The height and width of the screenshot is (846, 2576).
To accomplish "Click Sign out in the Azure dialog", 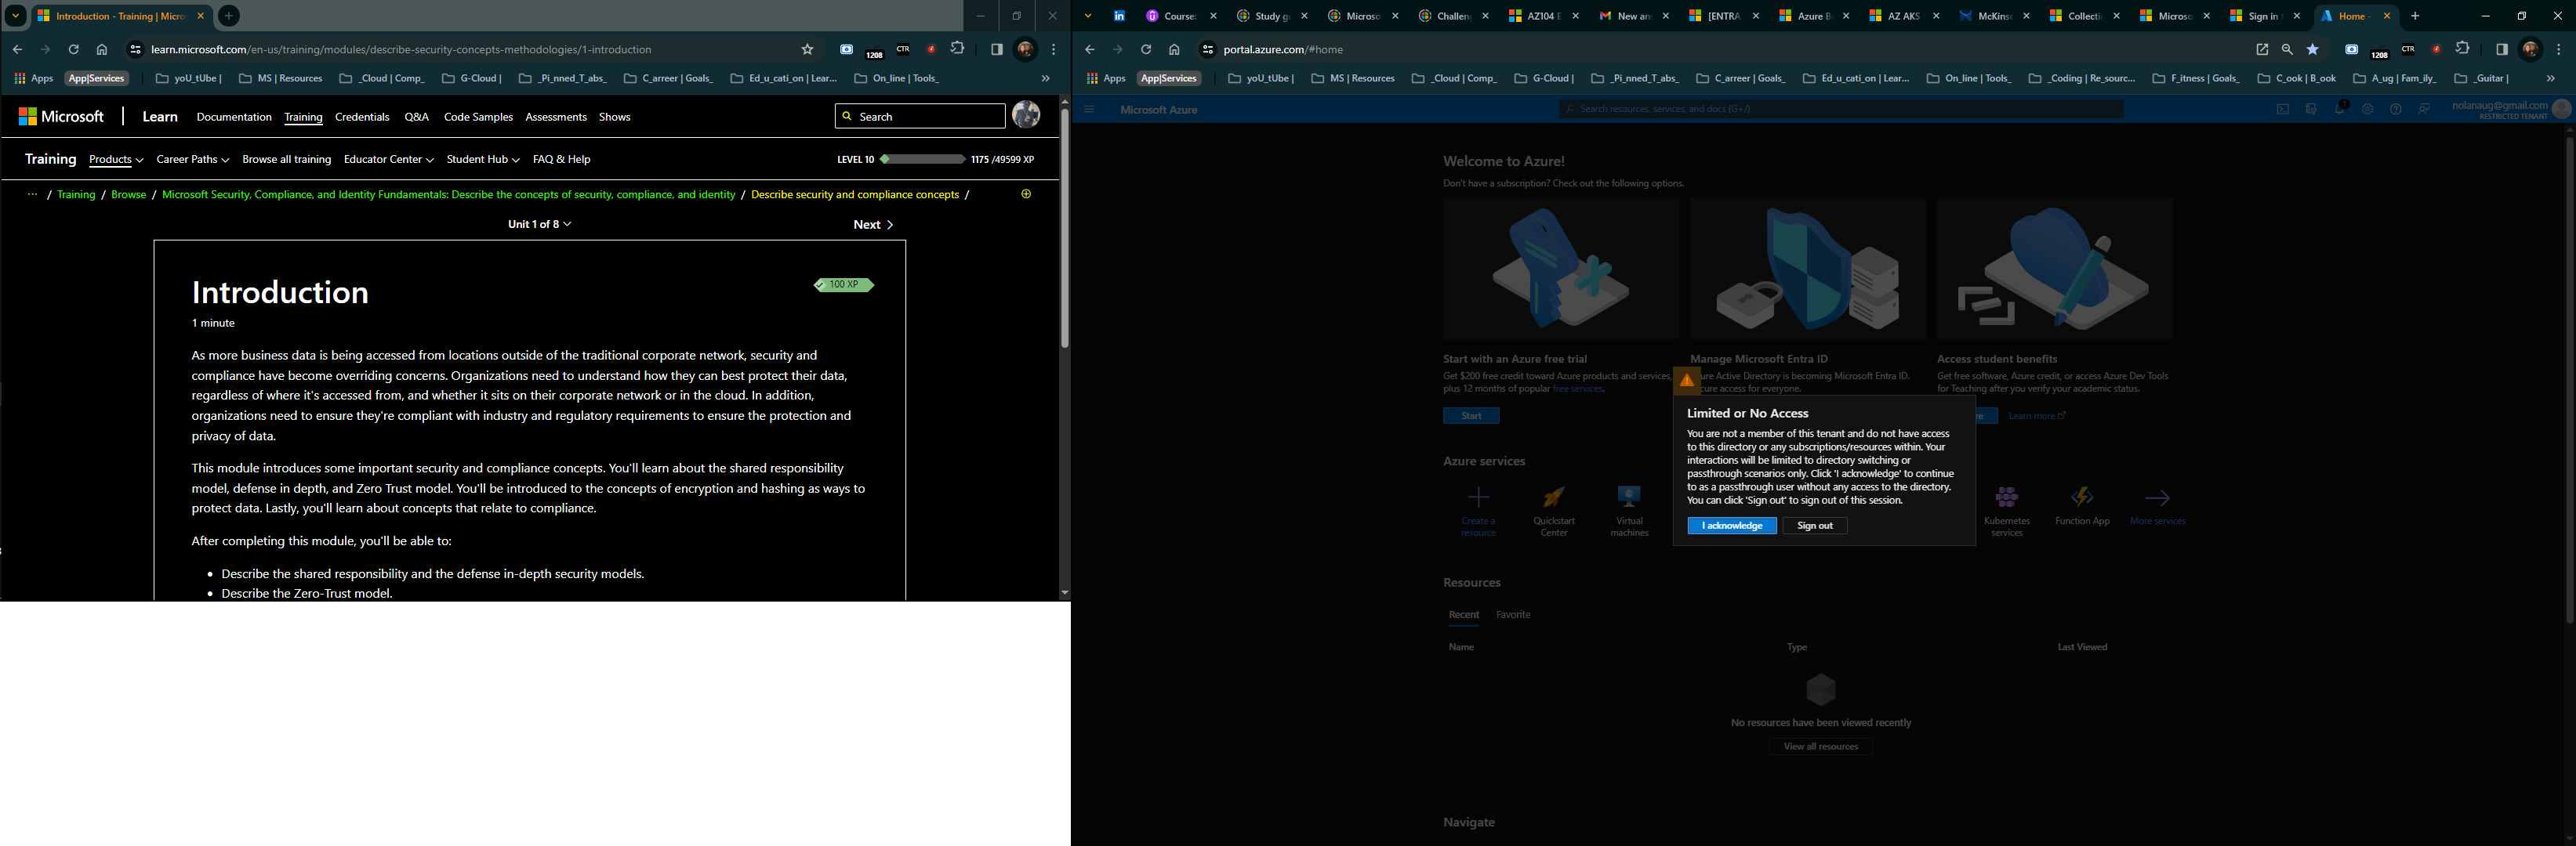I will 1814,526.
